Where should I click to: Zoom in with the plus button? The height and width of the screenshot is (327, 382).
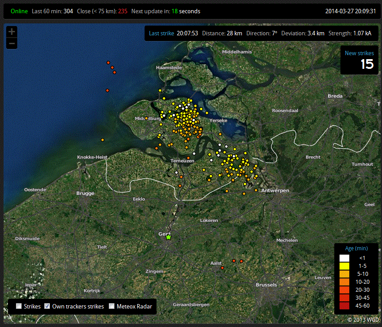pos(11,32)
